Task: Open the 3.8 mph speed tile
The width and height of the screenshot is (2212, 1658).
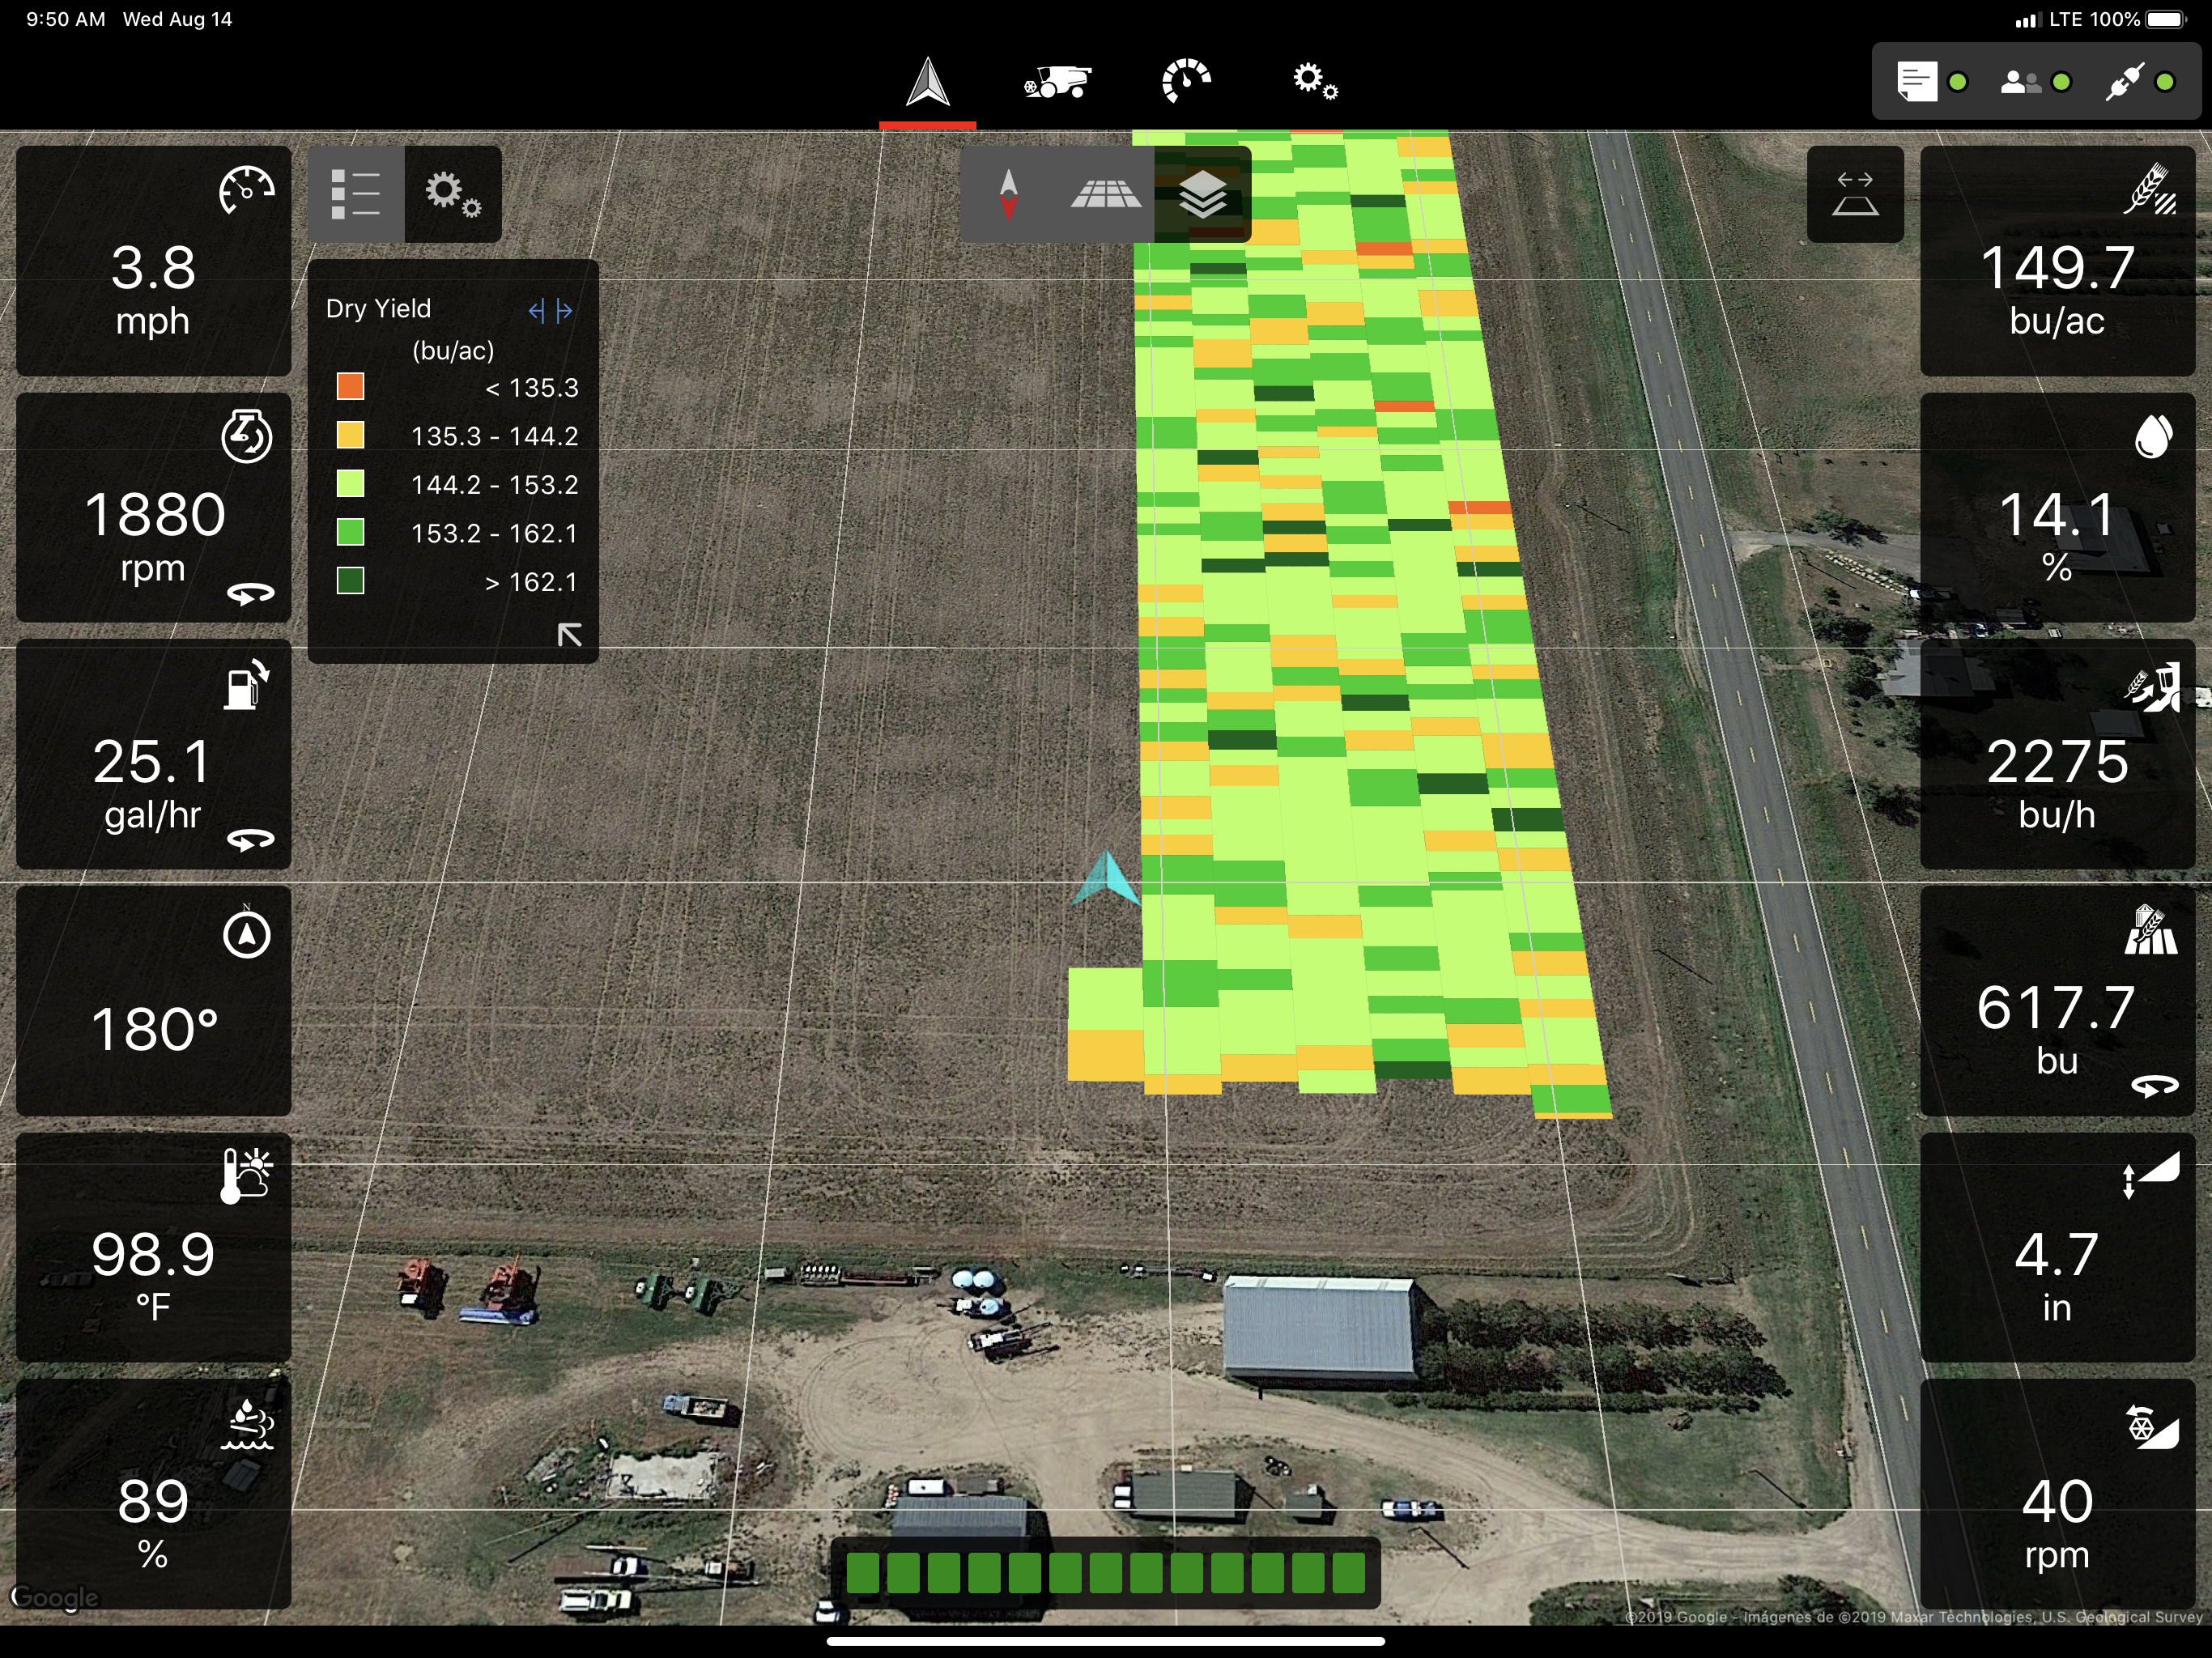Action: point(153,261)
